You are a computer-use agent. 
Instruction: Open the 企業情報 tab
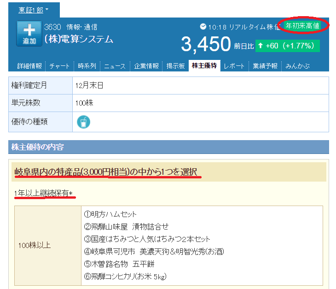click(x=146, y=66)
